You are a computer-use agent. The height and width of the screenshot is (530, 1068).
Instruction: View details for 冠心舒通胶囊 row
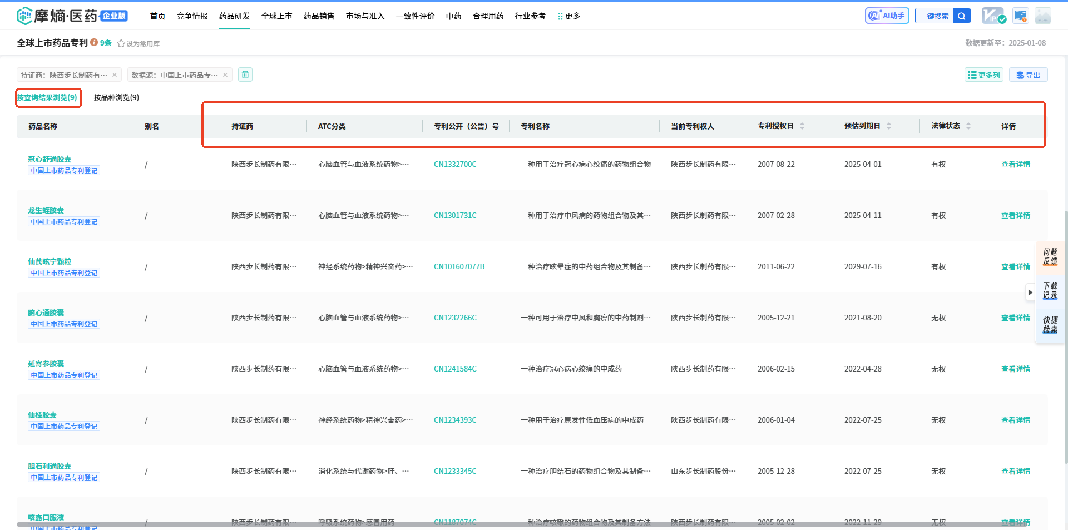pos(1016,164)
